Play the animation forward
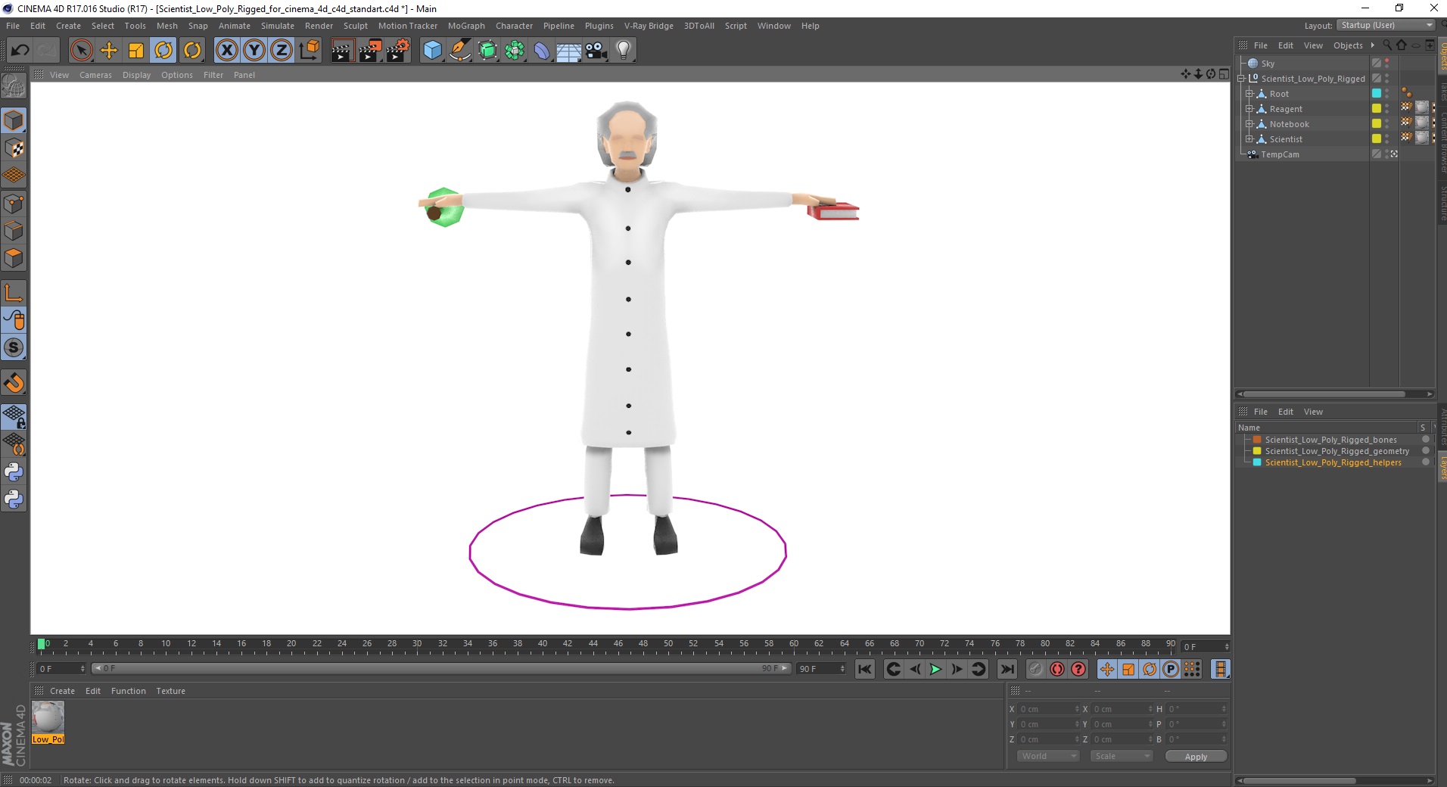1447x787 pixels. (x=935, y=669)
